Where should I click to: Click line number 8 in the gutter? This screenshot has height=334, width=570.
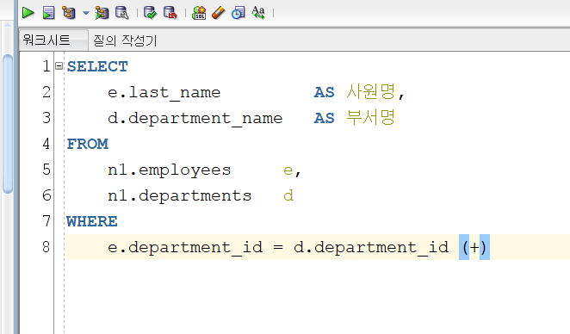(x=46, y=247)
